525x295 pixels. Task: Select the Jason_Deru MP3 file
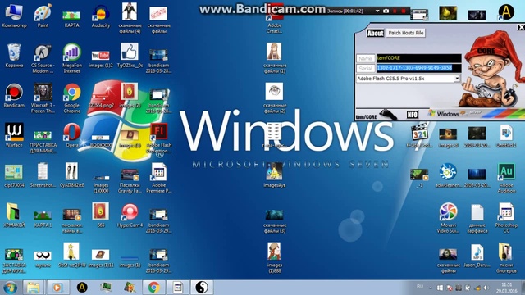click(477, 256)
